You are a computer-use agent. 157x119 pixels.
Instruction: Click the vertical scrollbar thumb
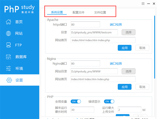pyautogui.click(x=155, y=47)
